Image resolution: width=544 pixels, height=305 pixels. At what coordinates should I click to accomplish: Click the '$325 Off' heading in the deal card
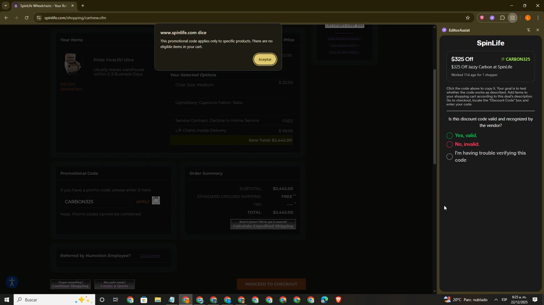(462, 59)
